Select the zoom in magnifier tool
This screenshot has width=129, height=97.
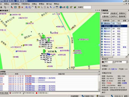click(27, 7)
